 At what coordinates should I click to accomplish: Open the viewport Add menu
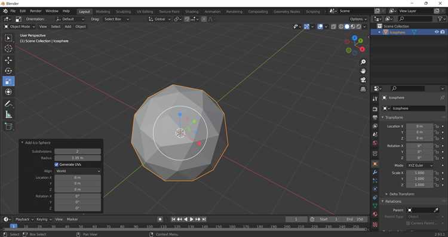coord(67,26)
